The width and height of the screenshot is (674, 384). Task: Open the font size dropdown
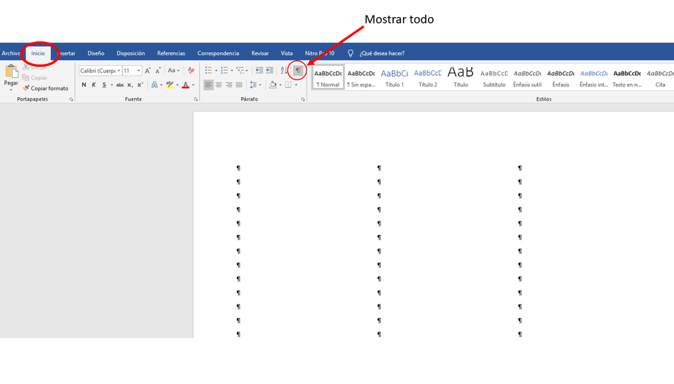tap(138, 70)
